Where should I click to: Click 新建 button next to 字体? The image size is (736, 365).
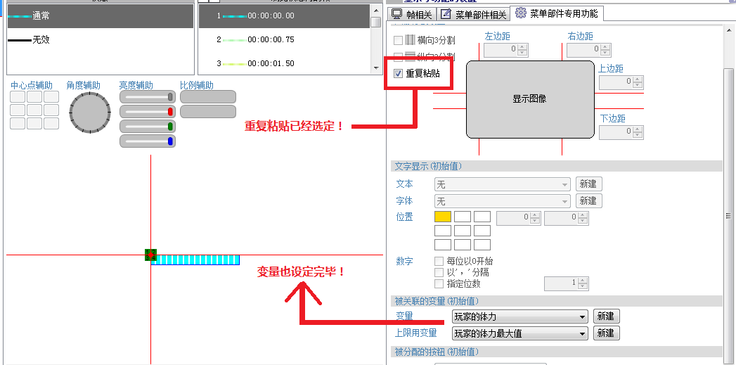point(588,201)
